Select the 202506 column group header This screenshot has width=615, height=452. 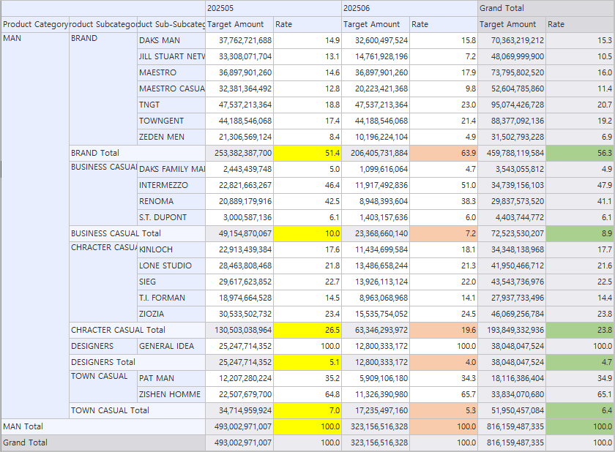pos(409,8)
